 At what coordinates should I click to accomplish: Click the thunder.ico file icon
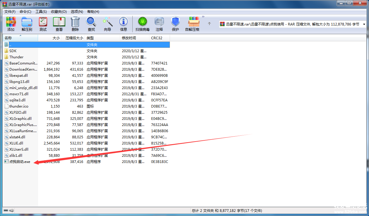(6, 106)
